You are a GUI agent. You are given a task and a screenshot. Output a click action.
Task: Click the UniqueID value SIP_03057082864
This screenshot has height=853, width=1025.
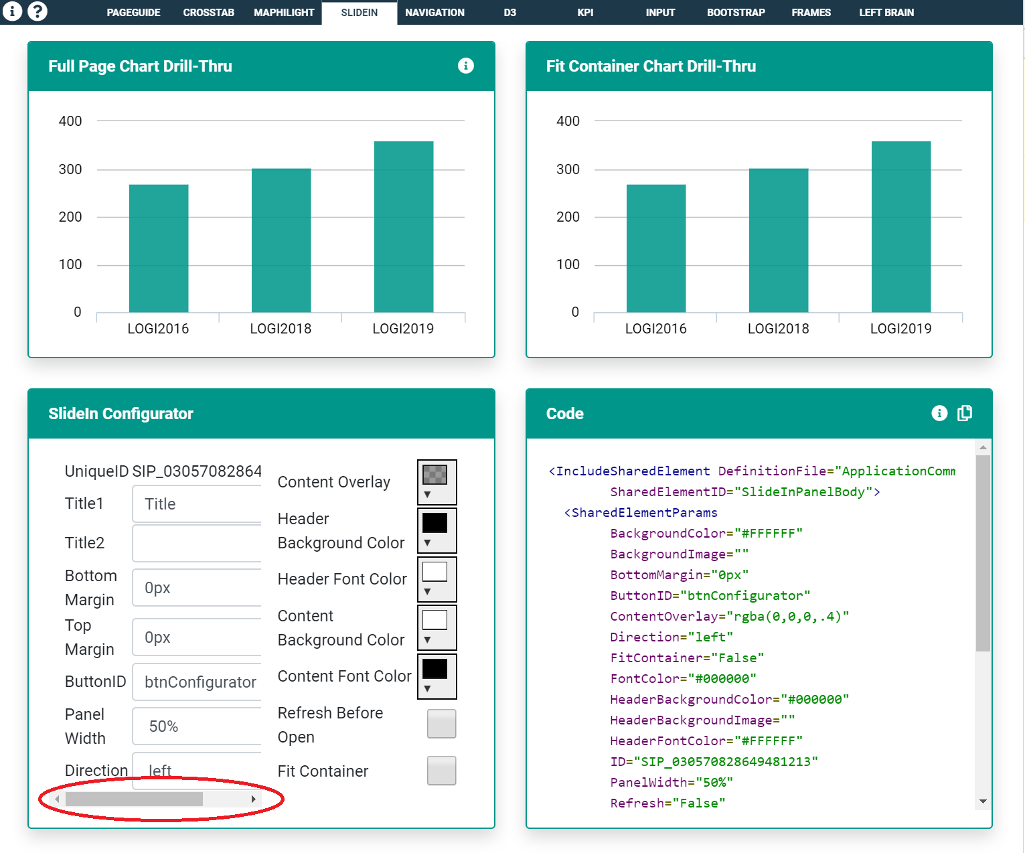click(x=197, y=471)
